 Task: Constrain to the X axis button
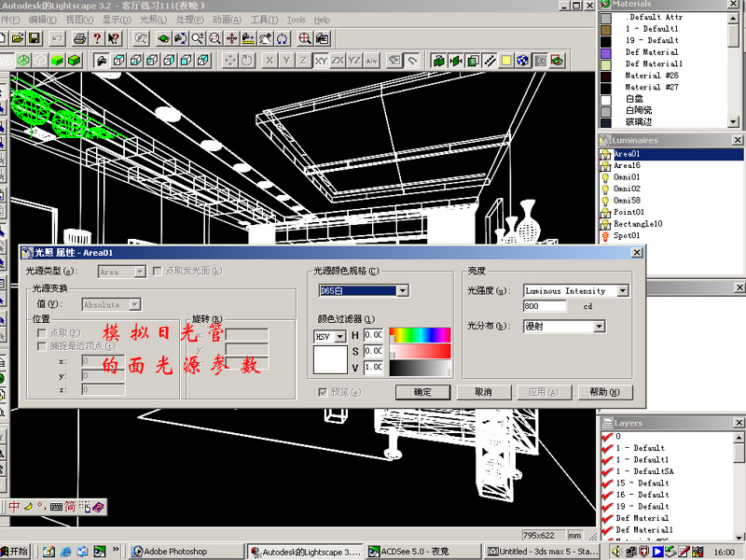pos(269,61)
